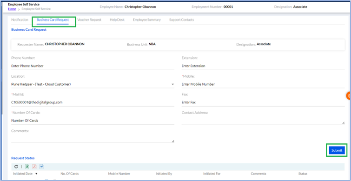
Task: Focus the Number Of Cards field
Action: 93,121
